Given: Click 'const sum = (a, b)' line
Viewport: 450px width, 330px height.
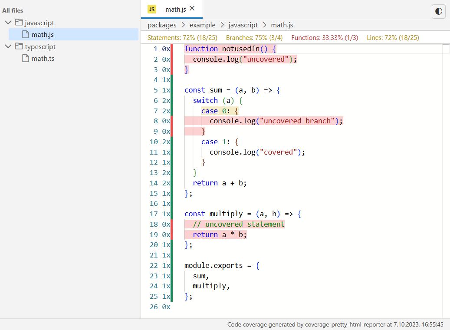Looking at the screenshot, I should click(233, 90).
